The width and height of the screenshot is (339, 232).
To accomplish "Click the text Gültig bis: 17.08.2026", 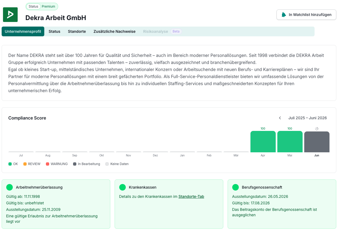I will click(x=251, y=203).
